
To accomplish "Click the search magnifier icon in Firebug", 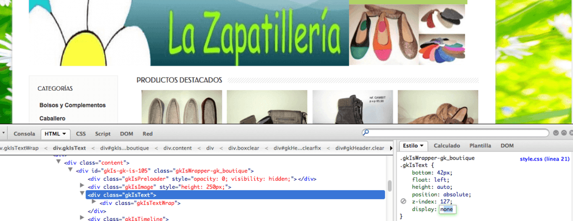I will tap(366, 133).
